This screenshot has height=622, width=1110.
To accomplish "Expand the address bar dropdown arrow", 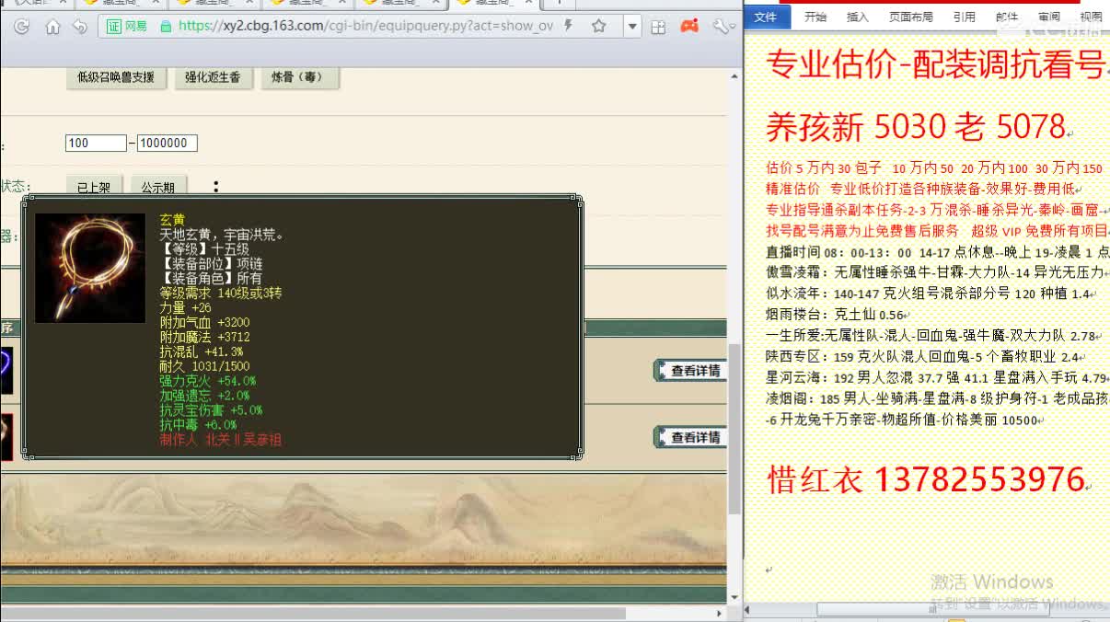I will pyautogui.click(x=631, y=27).
